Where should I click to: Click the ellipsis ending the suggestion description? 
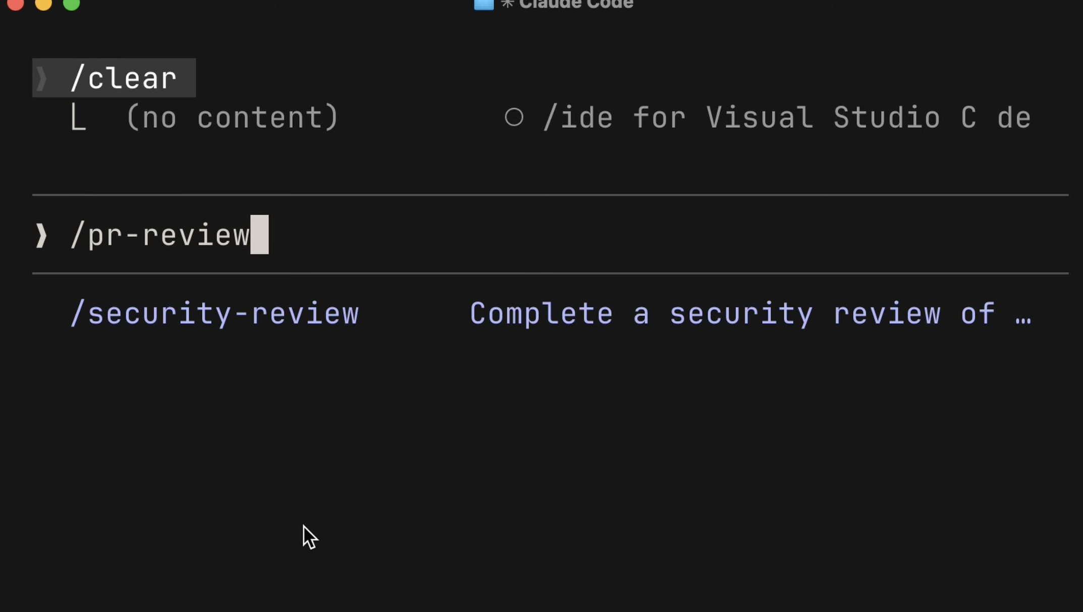pyautogui.click(x=1023, y=315)
